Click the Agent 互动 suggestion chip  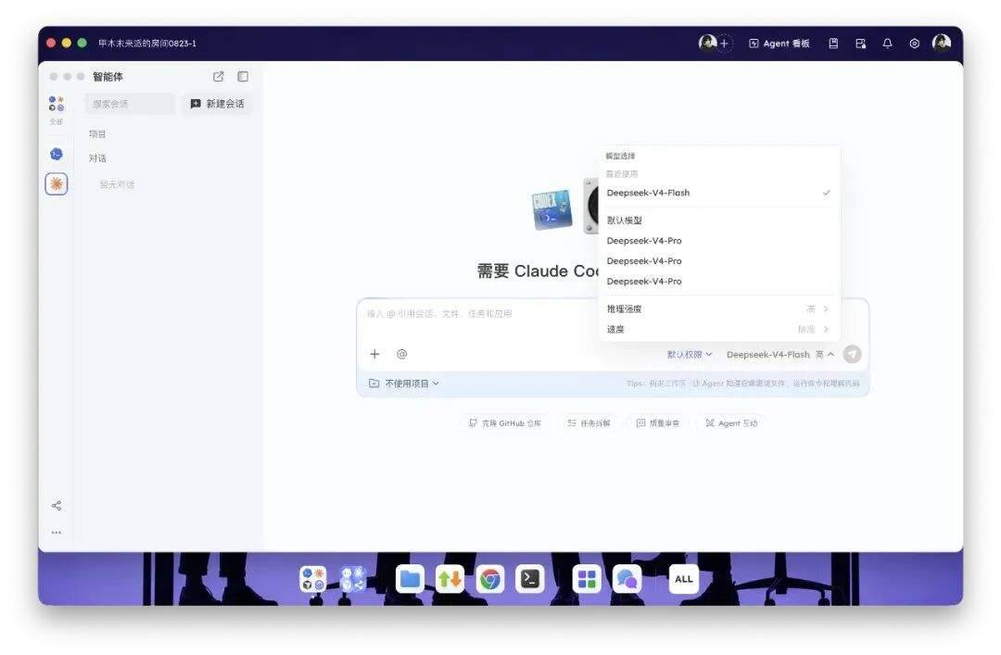tap(731, 423)
